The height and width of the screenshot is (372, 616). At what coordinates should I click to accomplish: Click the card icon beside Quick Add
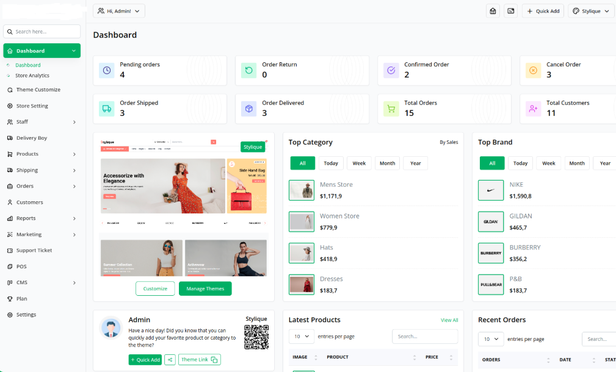pyautogui.click(x=511, y=11)
